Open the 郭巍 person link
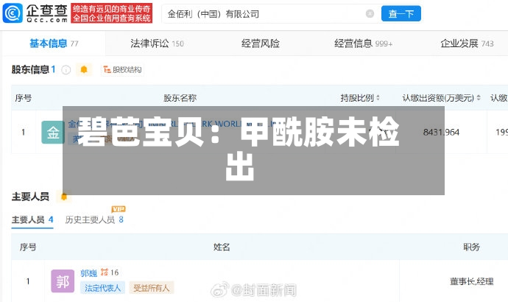This screenshot has height=302, width=508. coord(88,273)
